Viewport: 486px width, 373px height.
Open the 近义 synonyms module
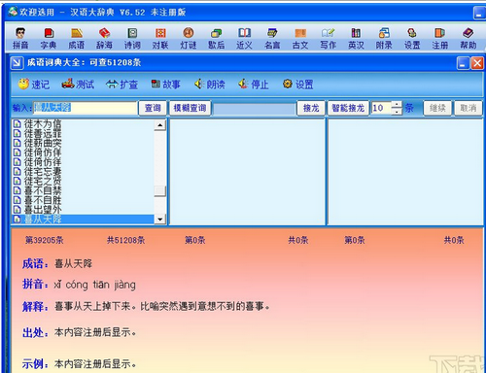tap(244, 39)
